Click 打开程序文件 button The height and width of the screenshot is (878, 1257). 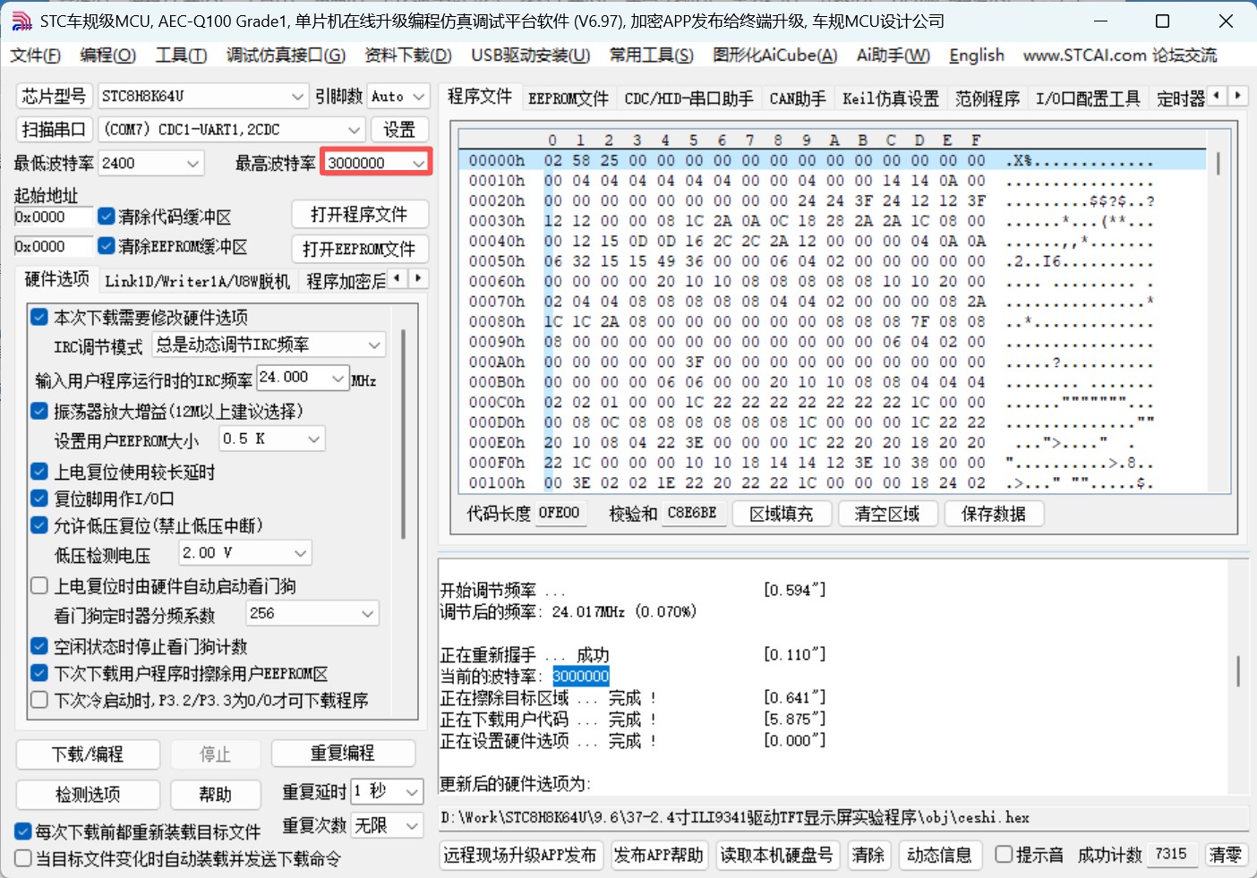[x=359, y=214]
